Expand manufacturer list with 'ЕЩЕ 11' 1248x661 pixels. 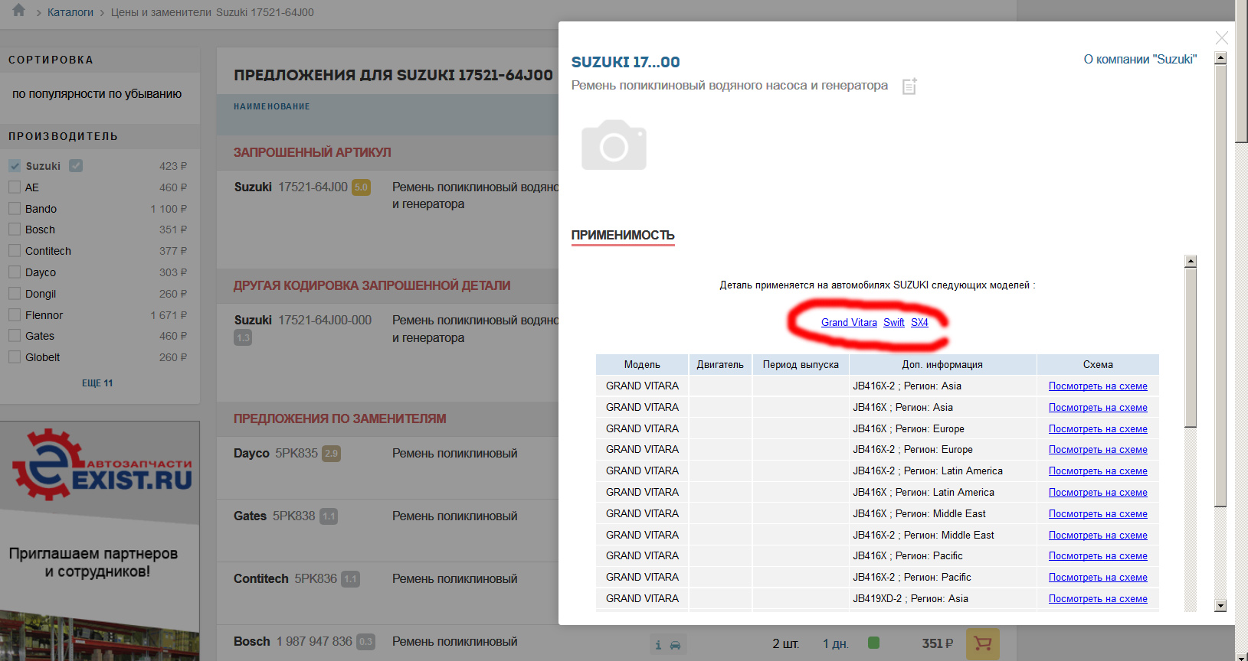[97, 383]
